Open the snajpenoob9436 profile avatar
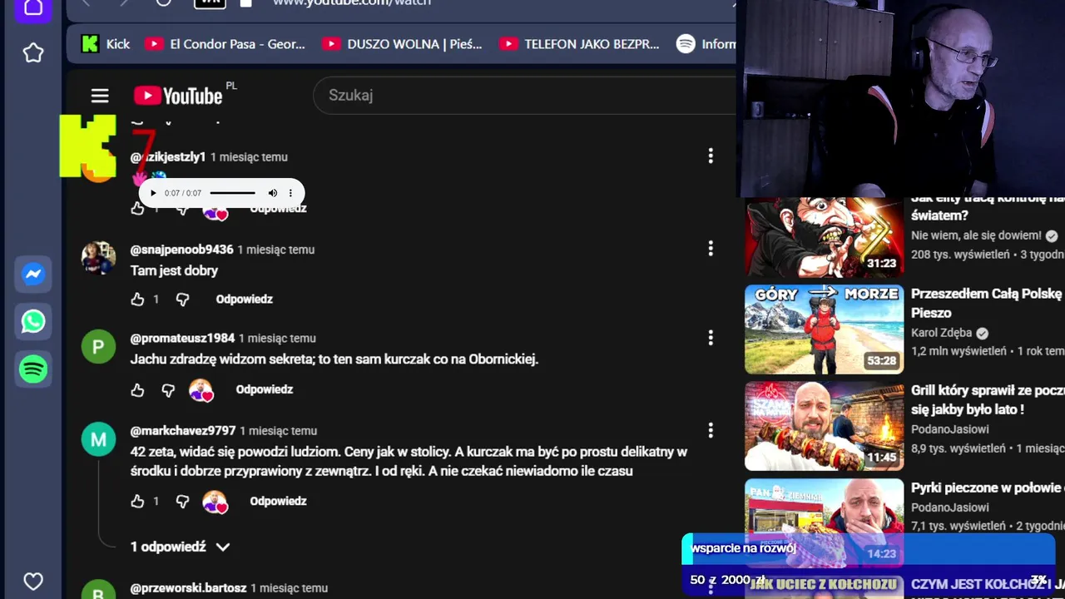Screen dimensions: 1065x599 (98, 258)
